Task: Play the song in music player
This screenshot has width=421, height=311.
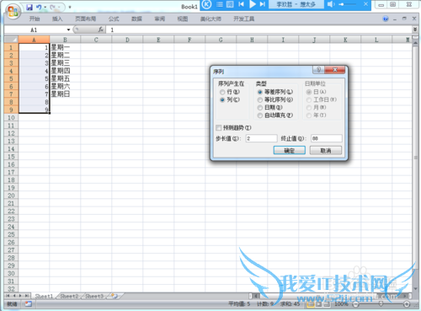Action: (x=253, y=4)
